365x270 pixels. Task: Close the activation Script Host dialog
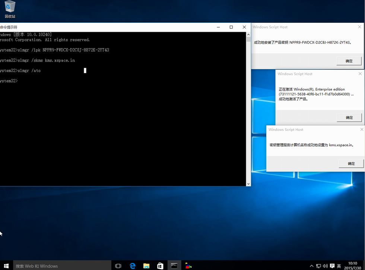tap(360, 74)
